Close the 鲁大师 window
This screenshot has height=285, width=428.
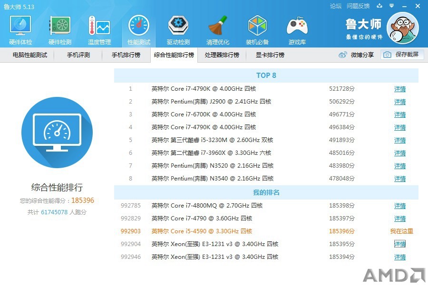(418, 6)
